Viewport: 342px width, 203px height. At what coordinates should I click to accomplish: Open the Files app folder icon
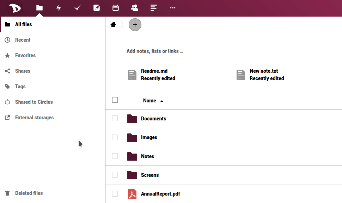39,8
